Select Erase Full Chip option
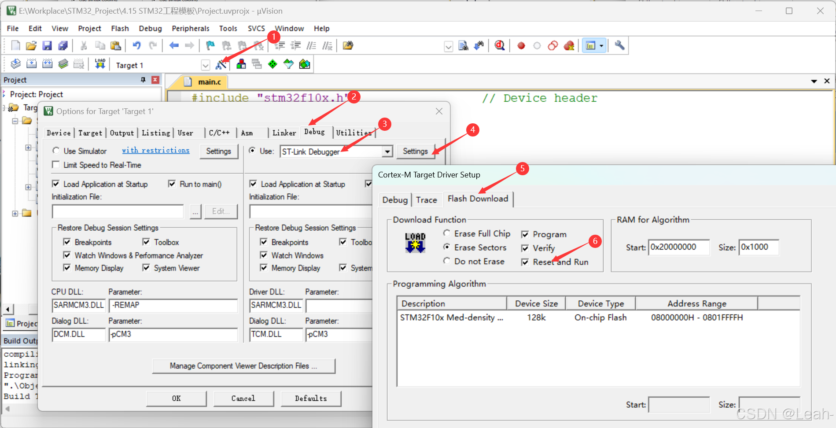Screen dimensions: 836x428 click(446, 233)
